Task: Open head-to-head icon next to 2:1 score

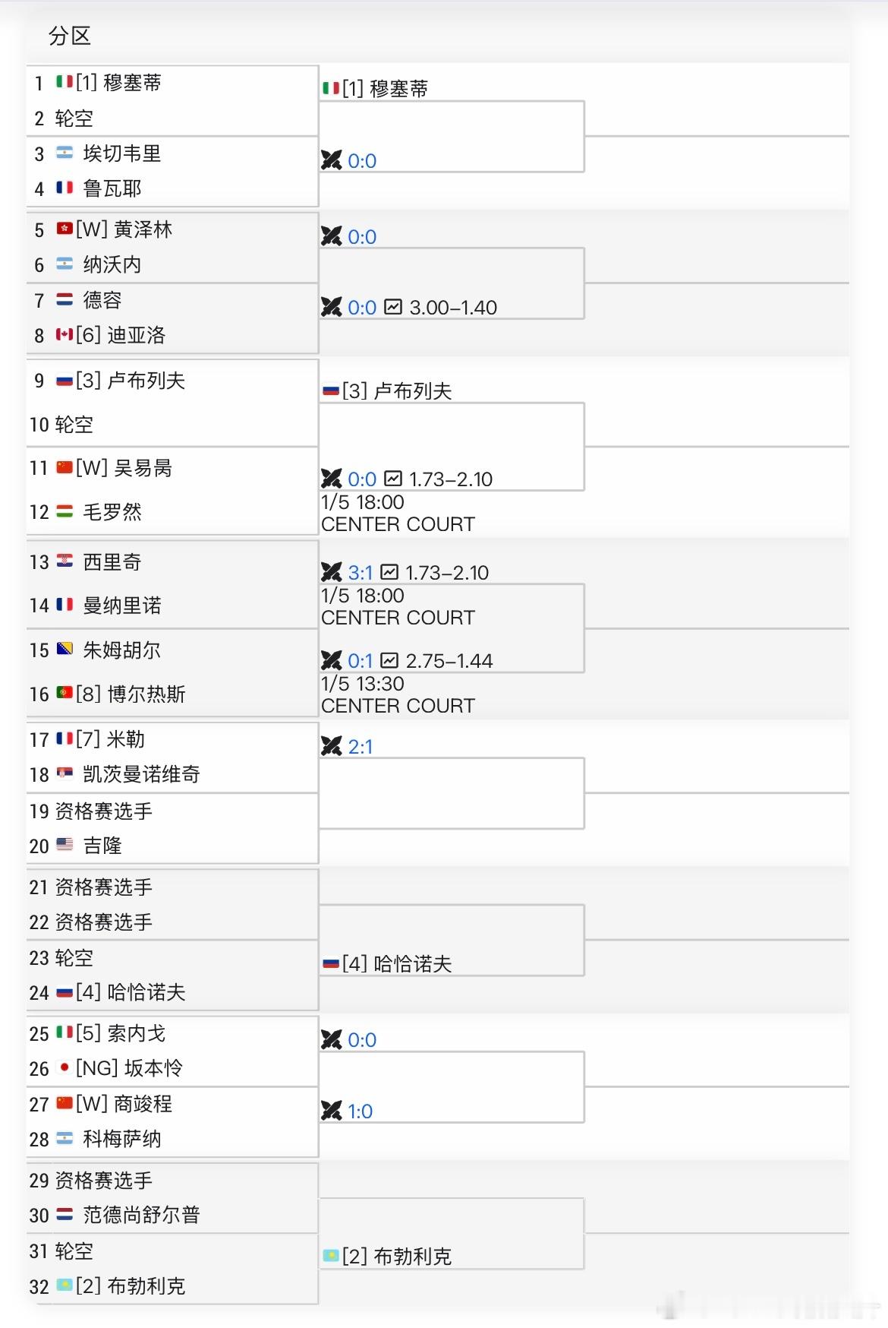Action: pyautogui.click(x=331, y=747)
